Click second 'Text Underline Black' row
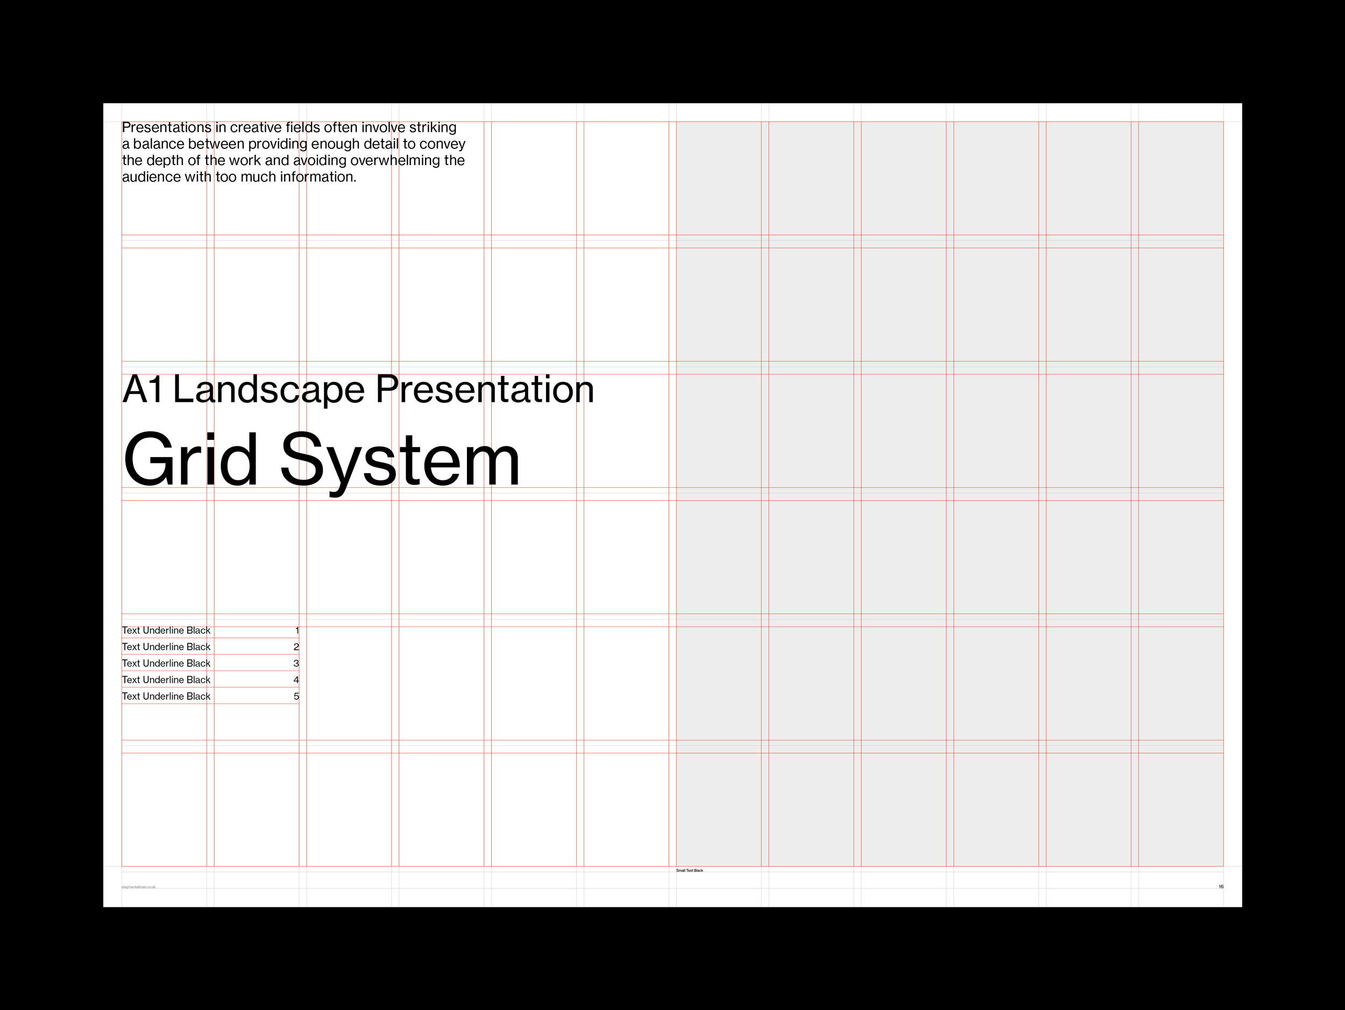This screenshot has height=1010, width=1345. click(x=166, y=646)
